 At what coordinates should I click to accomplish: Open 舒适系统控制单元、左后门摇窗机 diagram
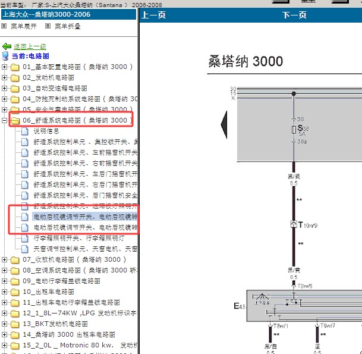tap(85, 174)
